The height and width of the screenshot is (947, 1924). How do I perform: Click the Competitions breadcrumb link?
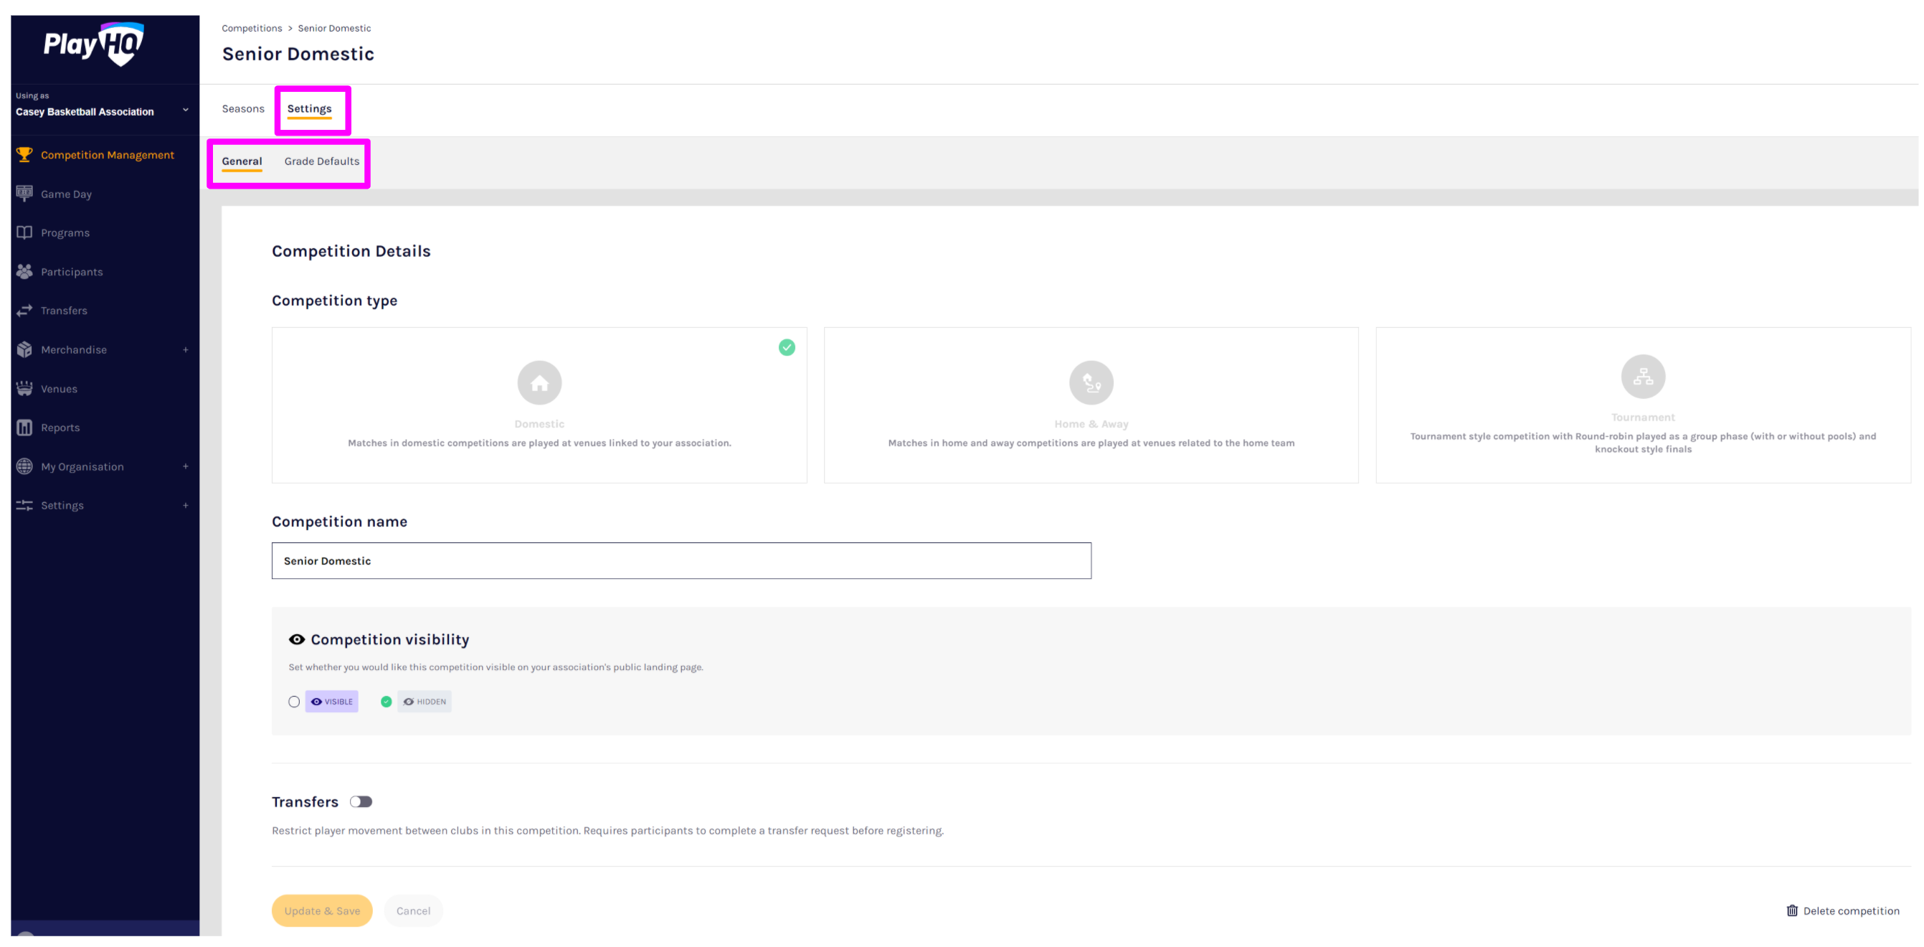(x=252, y=29)
